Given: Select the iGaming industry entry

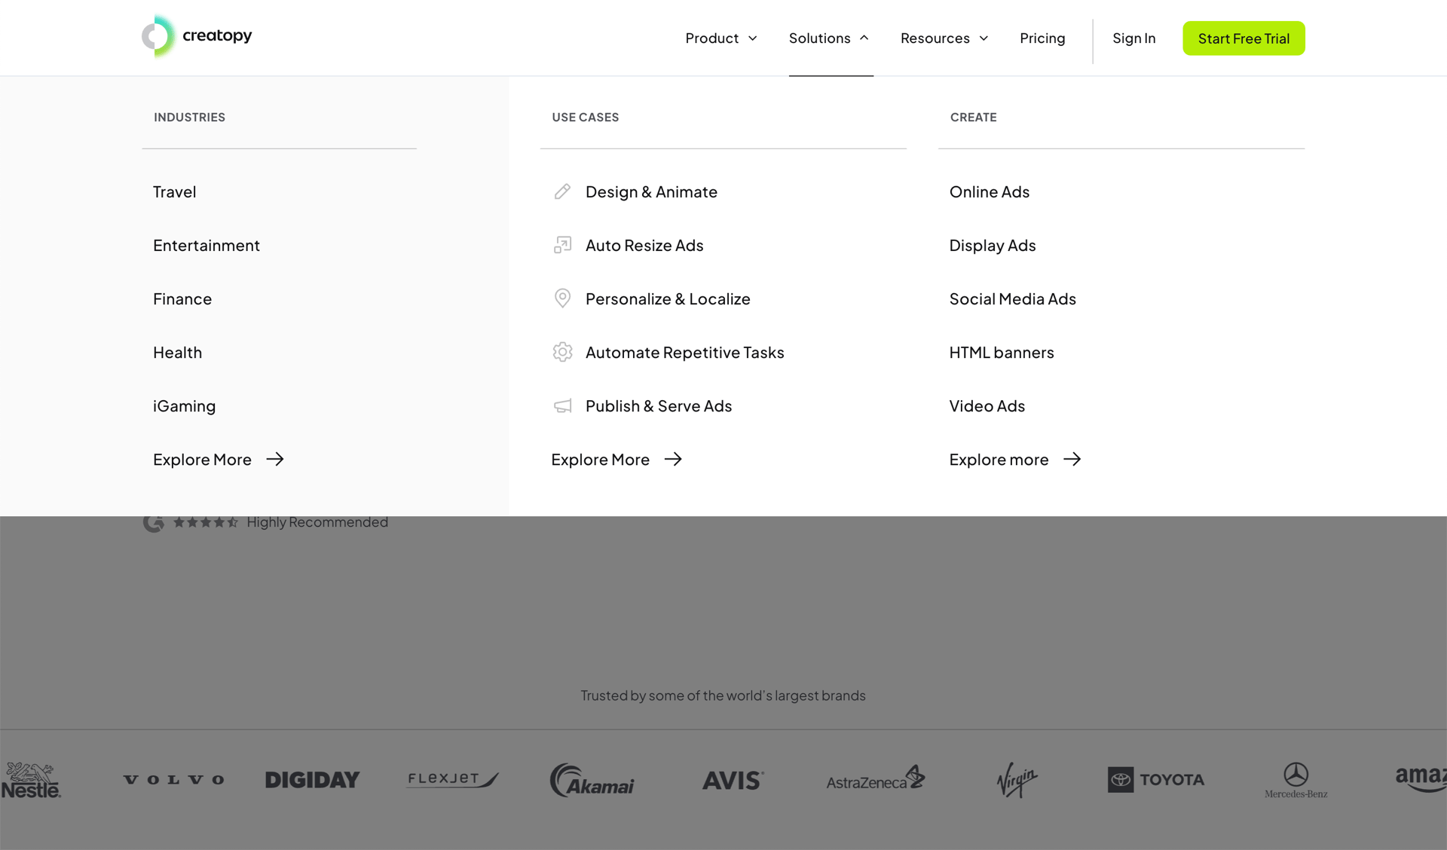Looking at the screenshot, I should point(184,405).
